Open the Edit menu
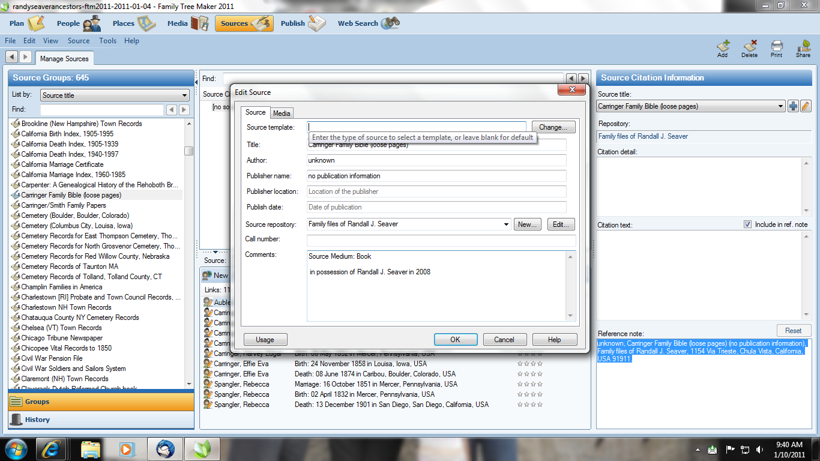820x461 pixels. click(x=29, y=41)
